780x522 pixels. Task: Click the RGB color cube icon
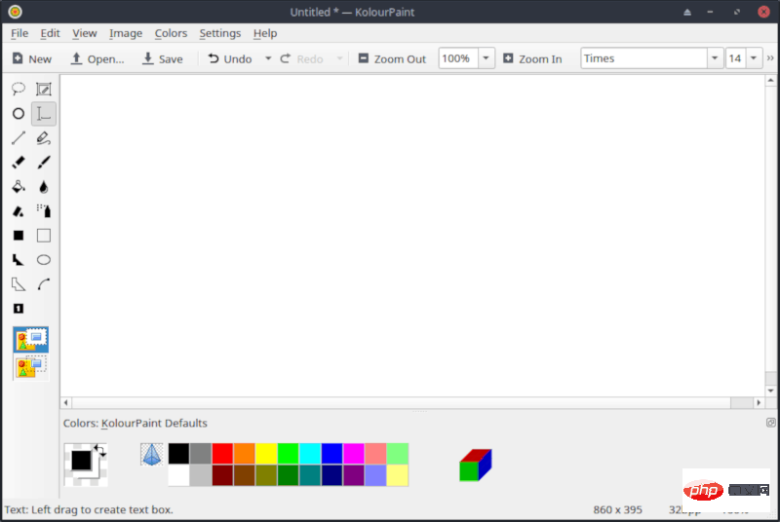(476, 465)
